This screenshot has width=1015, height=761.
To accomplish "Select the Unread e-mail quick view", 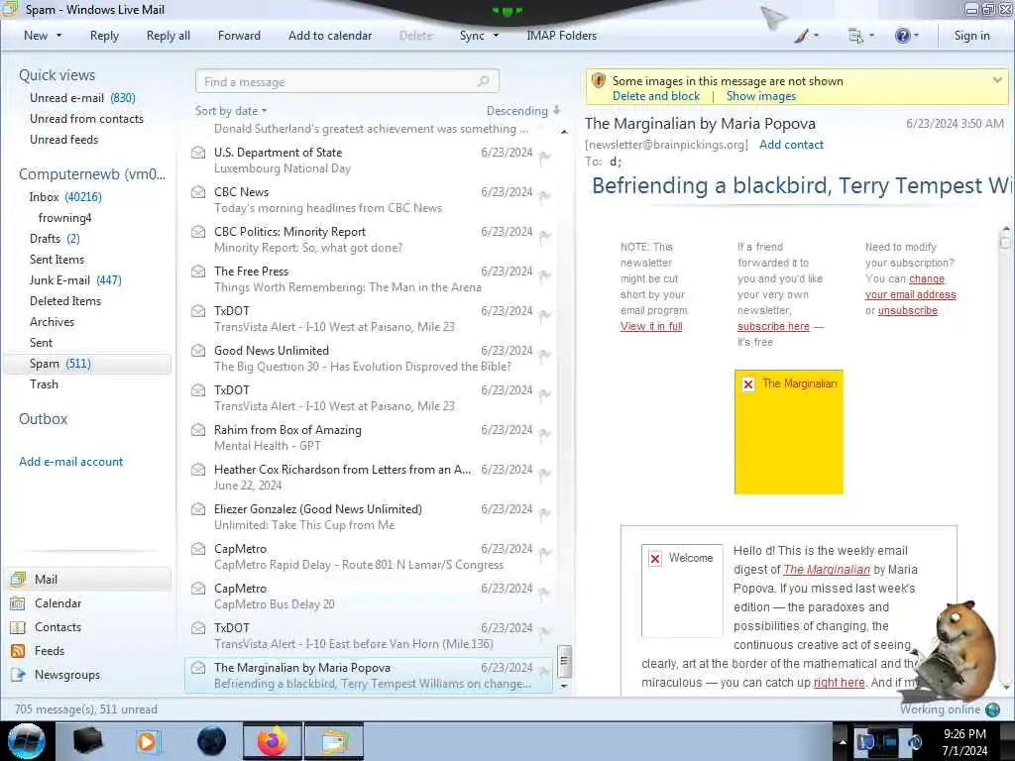I will pyautogui.click(x=82, y=98).
